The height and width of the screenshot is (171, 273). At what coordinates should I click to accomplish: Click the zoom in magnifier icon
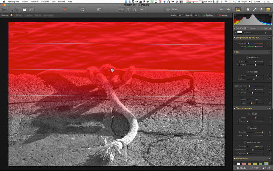point(128,10)
